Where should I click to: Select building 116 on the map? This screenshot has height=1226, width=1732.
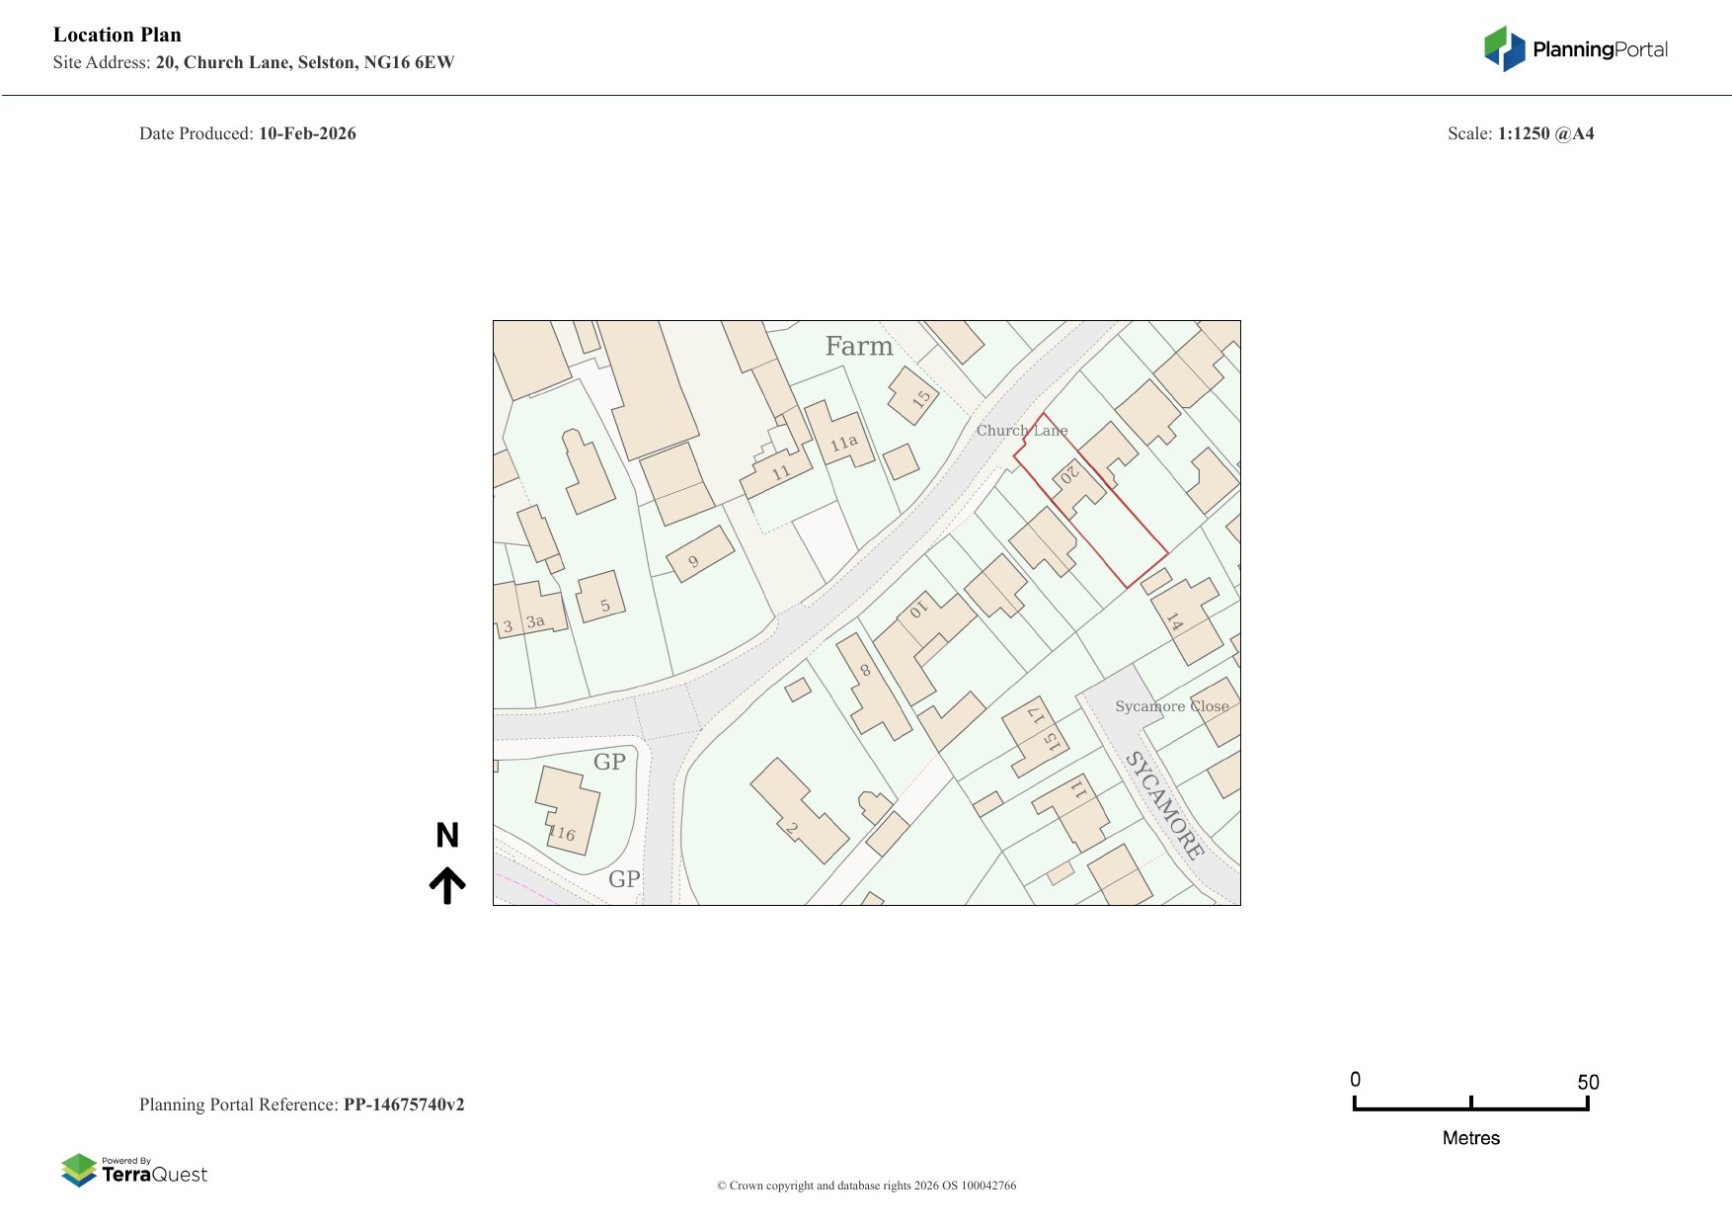pos(568,810)
